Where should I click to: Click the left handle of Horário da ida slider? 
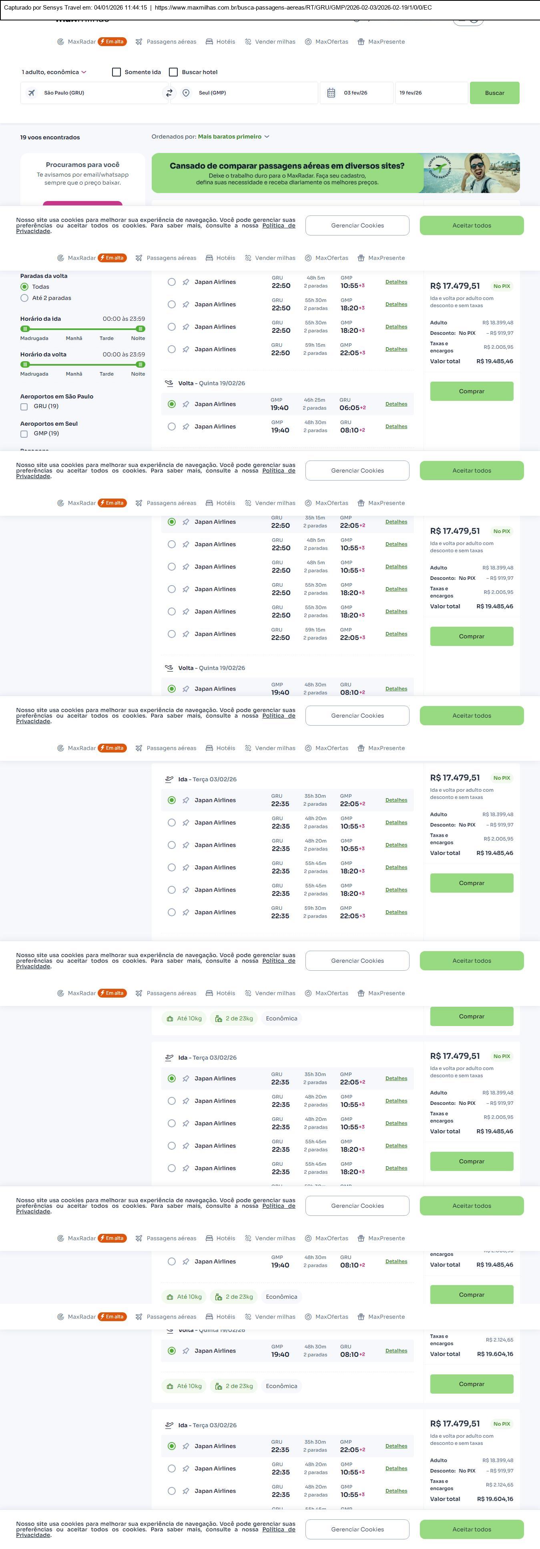tap(25, 329)
